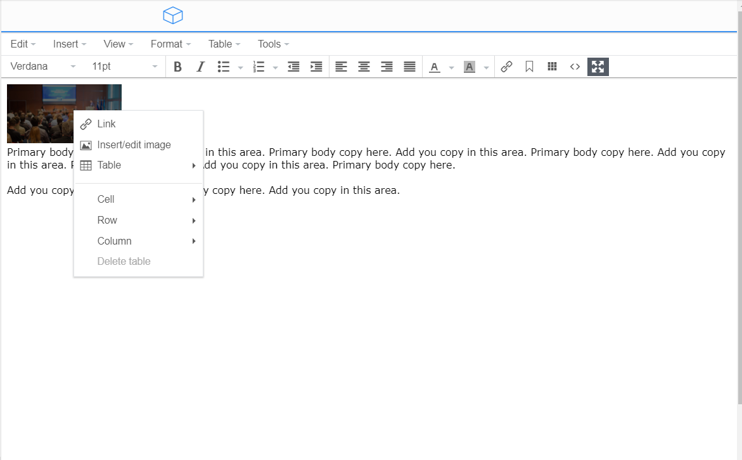This screenshot has height=460, width=742.
Task: Click the insert link toolbar icon
Action: coord(506,67)
